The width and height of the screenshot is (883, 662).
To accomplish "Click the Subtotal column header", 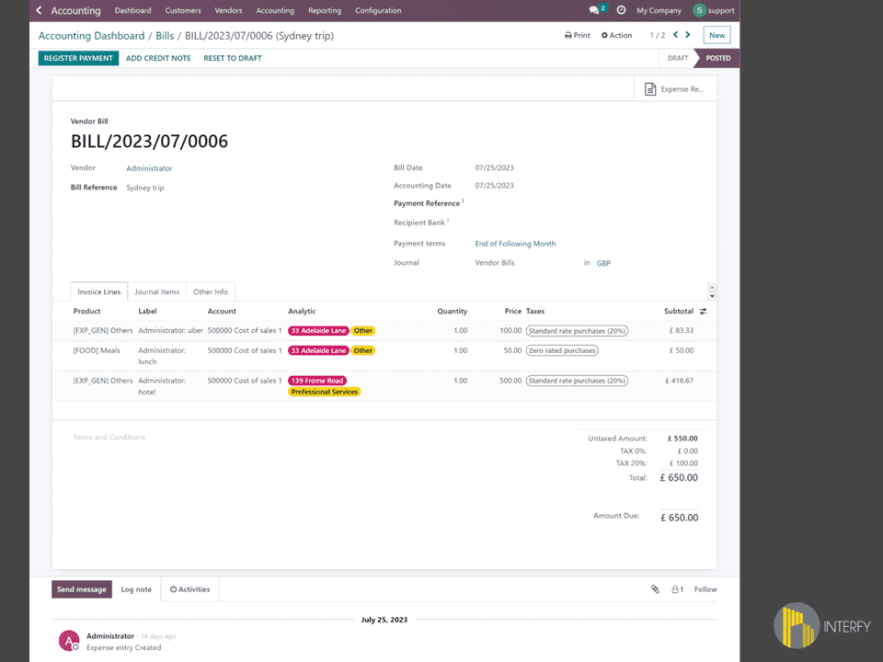I will (x=679, y=311).
